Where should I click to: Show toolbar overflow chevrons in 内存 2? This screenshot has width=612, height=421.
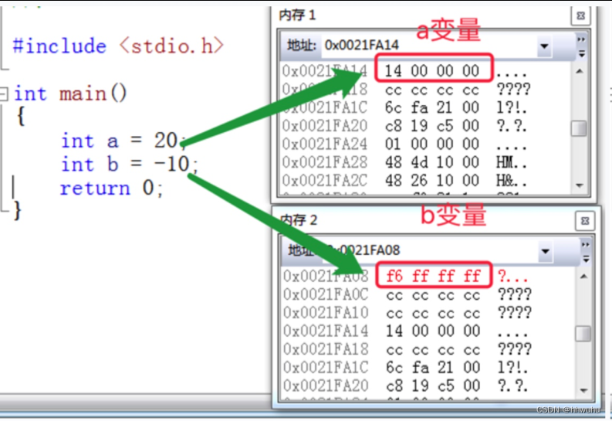(x=586, y=244)
